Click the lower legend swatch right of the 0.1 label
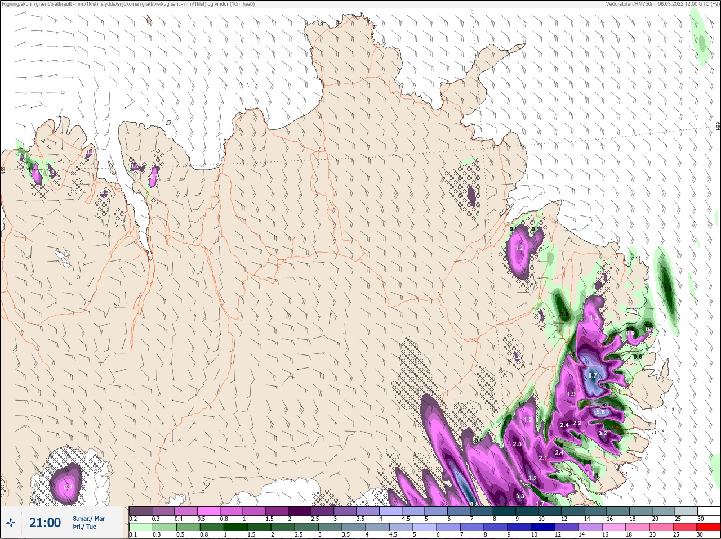The image size is (721, 539). 140,527
